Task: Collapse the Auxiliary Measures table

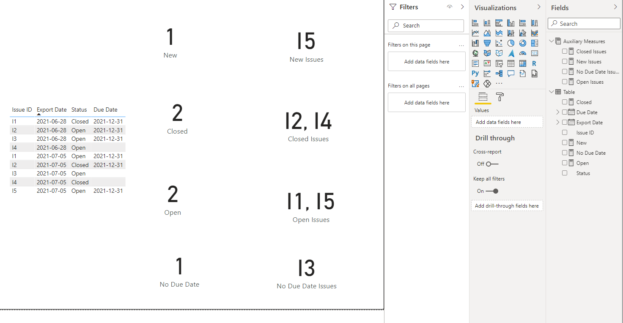Action: point(552,41)
